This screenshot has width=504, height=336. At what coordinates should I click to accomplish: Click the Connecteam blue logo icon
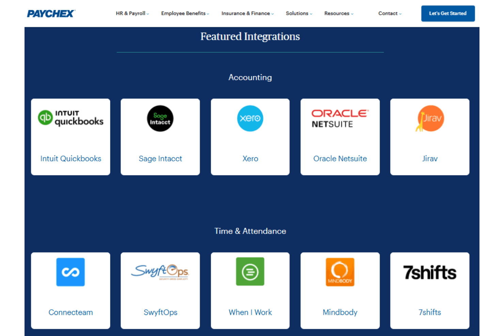tap(70, 272)
